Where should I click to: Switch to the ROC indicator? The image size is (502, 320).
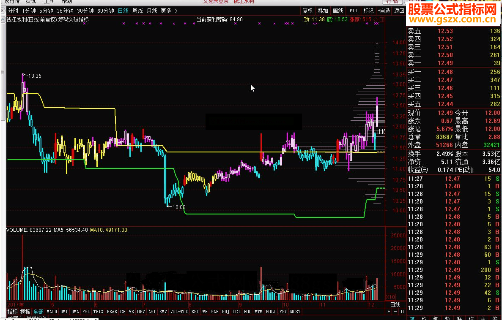pos(247,312)
